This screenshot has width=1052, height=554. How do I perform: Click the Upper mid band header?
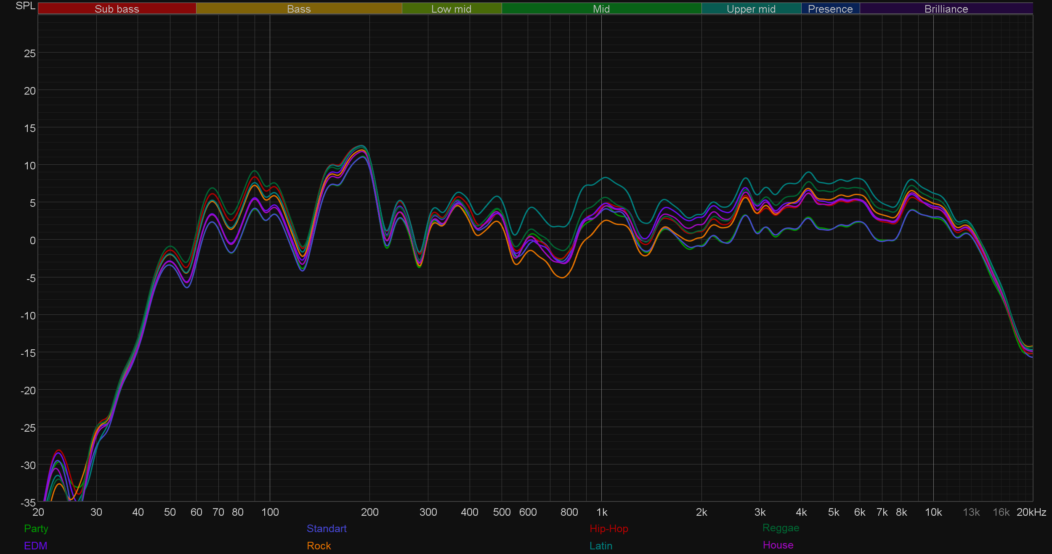pyautogui.click(x=751, y=9)
